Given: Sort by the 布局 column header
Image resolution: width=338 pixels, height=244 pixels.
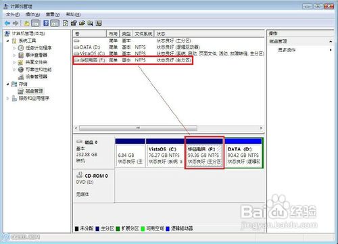Looking at the screenshot, I should (x=113, y=34).
